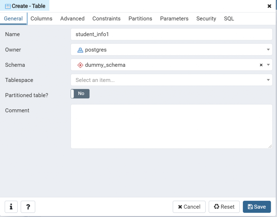
Task: Click the postgres user icon in Owner
Action: [80, 50]
